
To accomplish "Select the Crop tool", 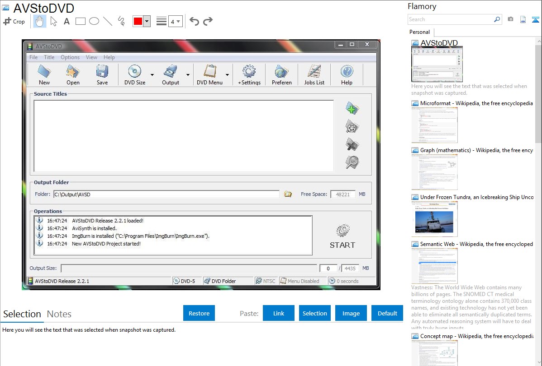I will tap(14, 21).
